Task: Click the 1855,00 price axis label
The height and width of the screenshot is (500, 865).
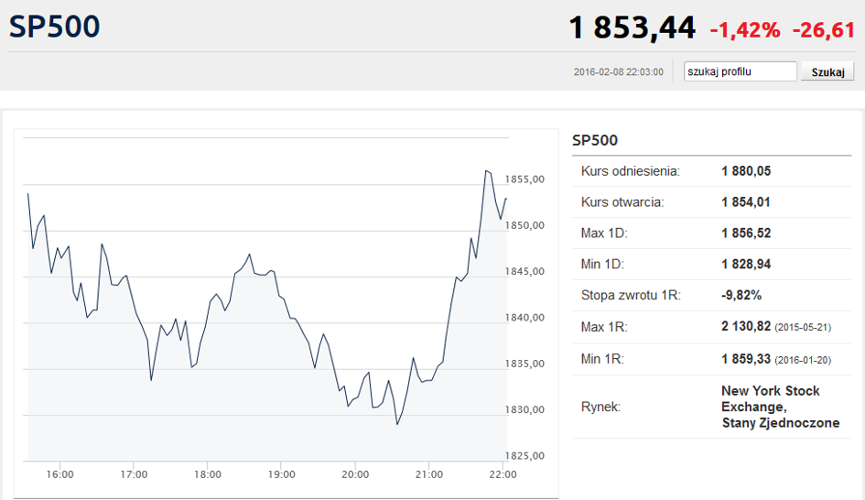Action: (524, 179)
